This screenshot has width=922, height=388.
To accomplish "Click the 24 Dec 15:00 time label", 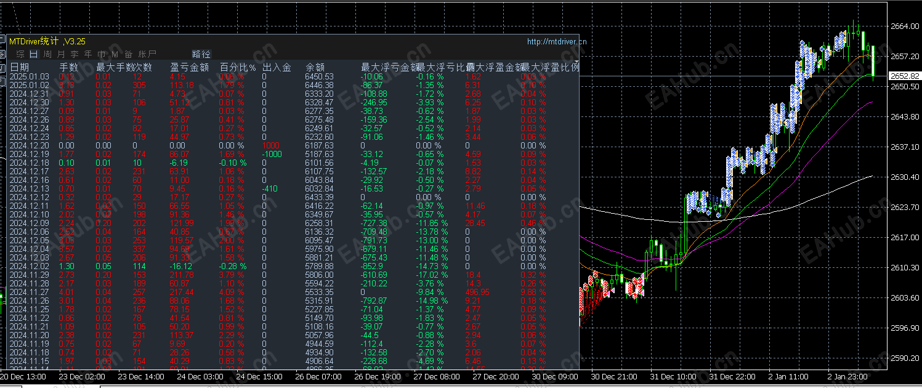I will (x=259, y=376).
